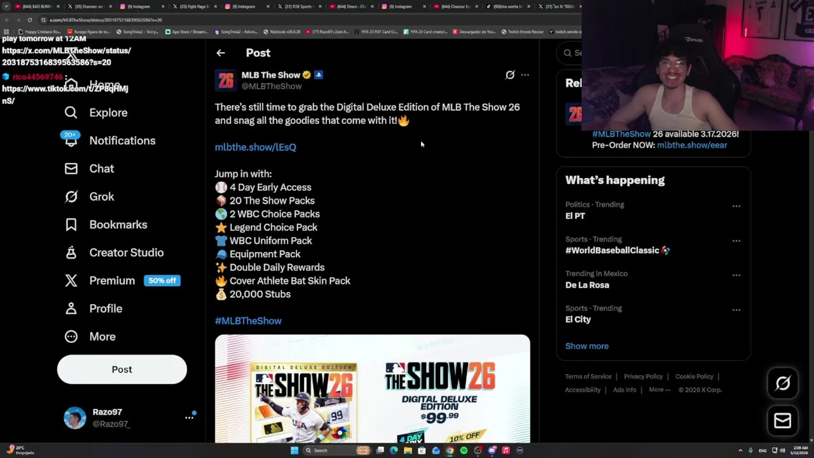Open the mlbthe.show/eear pre-order link

[692, 145]
